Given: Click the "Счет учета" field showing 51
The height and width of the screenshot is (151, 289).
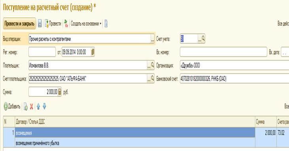Looking at the screenshot, I should (x=189, y=39).
